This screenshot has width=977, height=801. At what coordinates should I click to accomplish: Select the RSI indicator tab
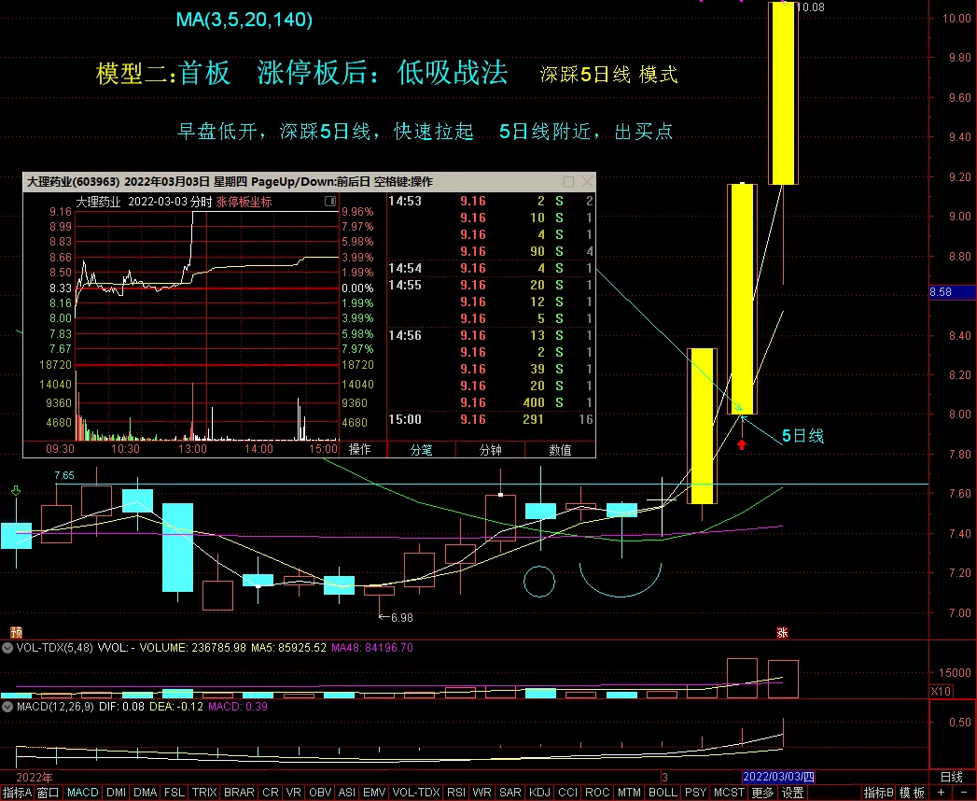coord(456,793)
